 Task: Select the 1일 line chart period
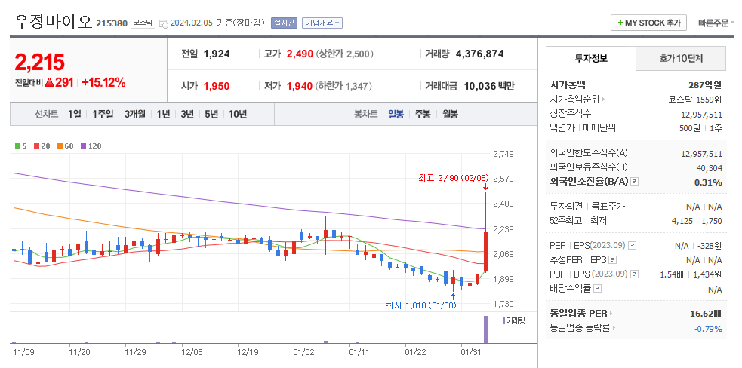[x=75, y=114]
